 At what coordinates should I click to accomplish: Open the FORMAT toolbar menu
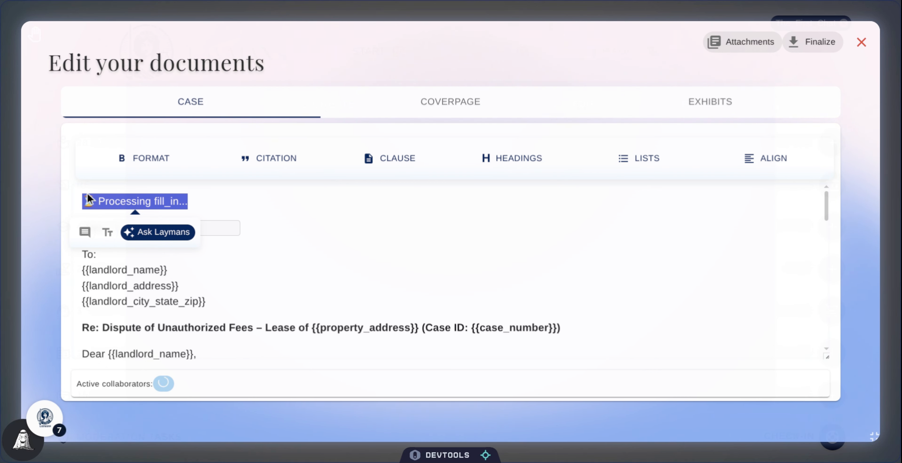click(144, 158)
